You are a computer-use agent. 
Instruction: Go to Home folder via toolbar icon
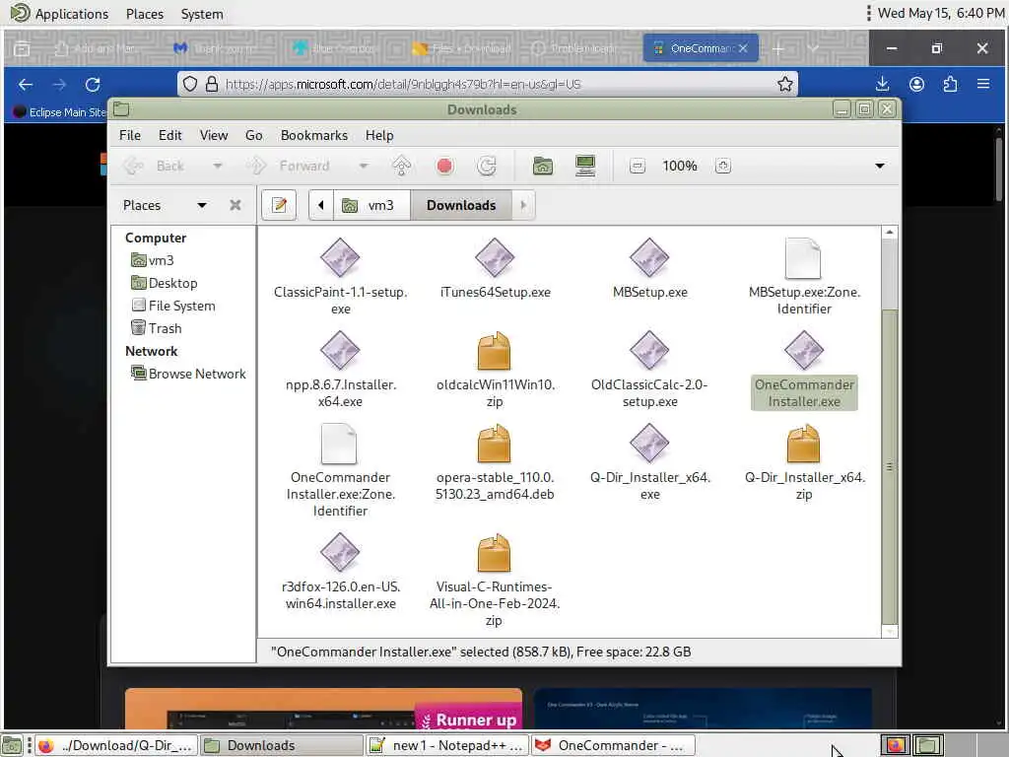(x=543, y=166)
